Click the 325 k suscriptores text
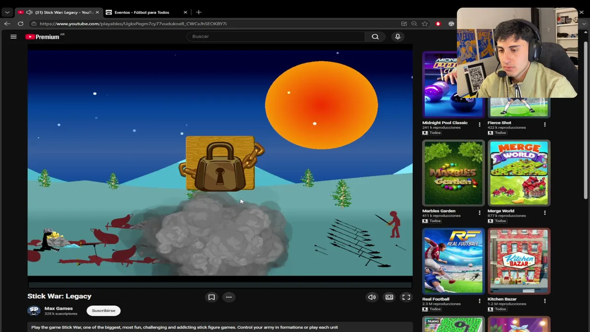The image size is (590, 332). [x=61, y=314]
